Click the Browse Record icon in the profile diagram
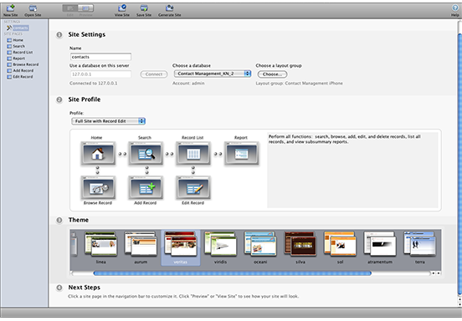 [x=98, y=188]
